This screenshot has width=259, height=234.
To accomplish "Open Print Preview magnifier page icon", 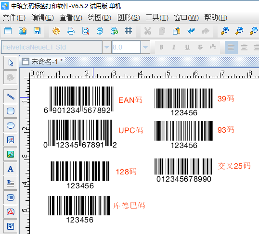I will click(86, 31).
